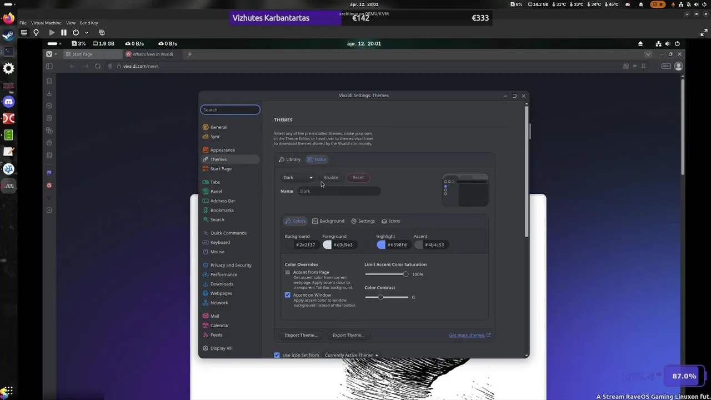Expand the VM shutdown options arrow
711x400 pixels.
click(86, 32)
